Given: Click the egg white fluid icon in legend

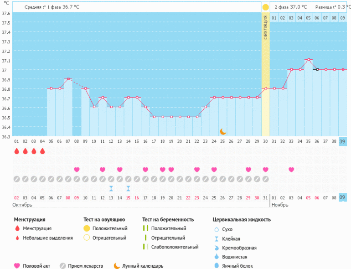Looking at the screenshot, I should (x=216, y=266).
